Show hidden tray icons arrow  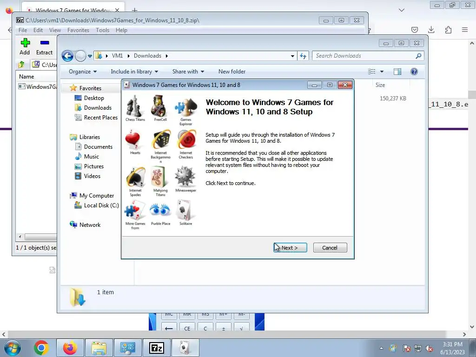[381, 348]
